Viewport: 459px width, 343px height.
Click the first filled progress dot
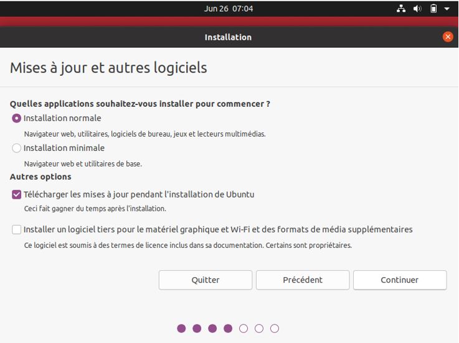click(181, 329)
